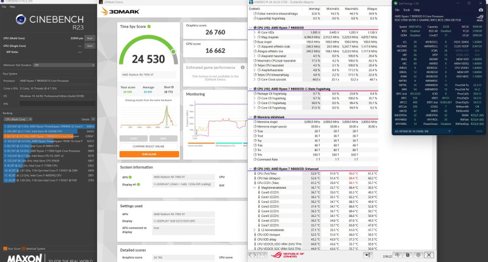Click the Graphics score value 26 760
This screenshot has width=488, height=262.
coord(215,32)
